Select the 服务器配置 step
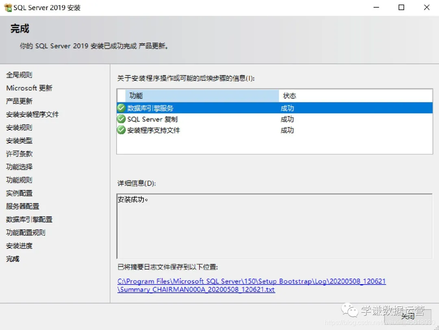The height and width of the screenshot is (330, 439). coord(22,206)
